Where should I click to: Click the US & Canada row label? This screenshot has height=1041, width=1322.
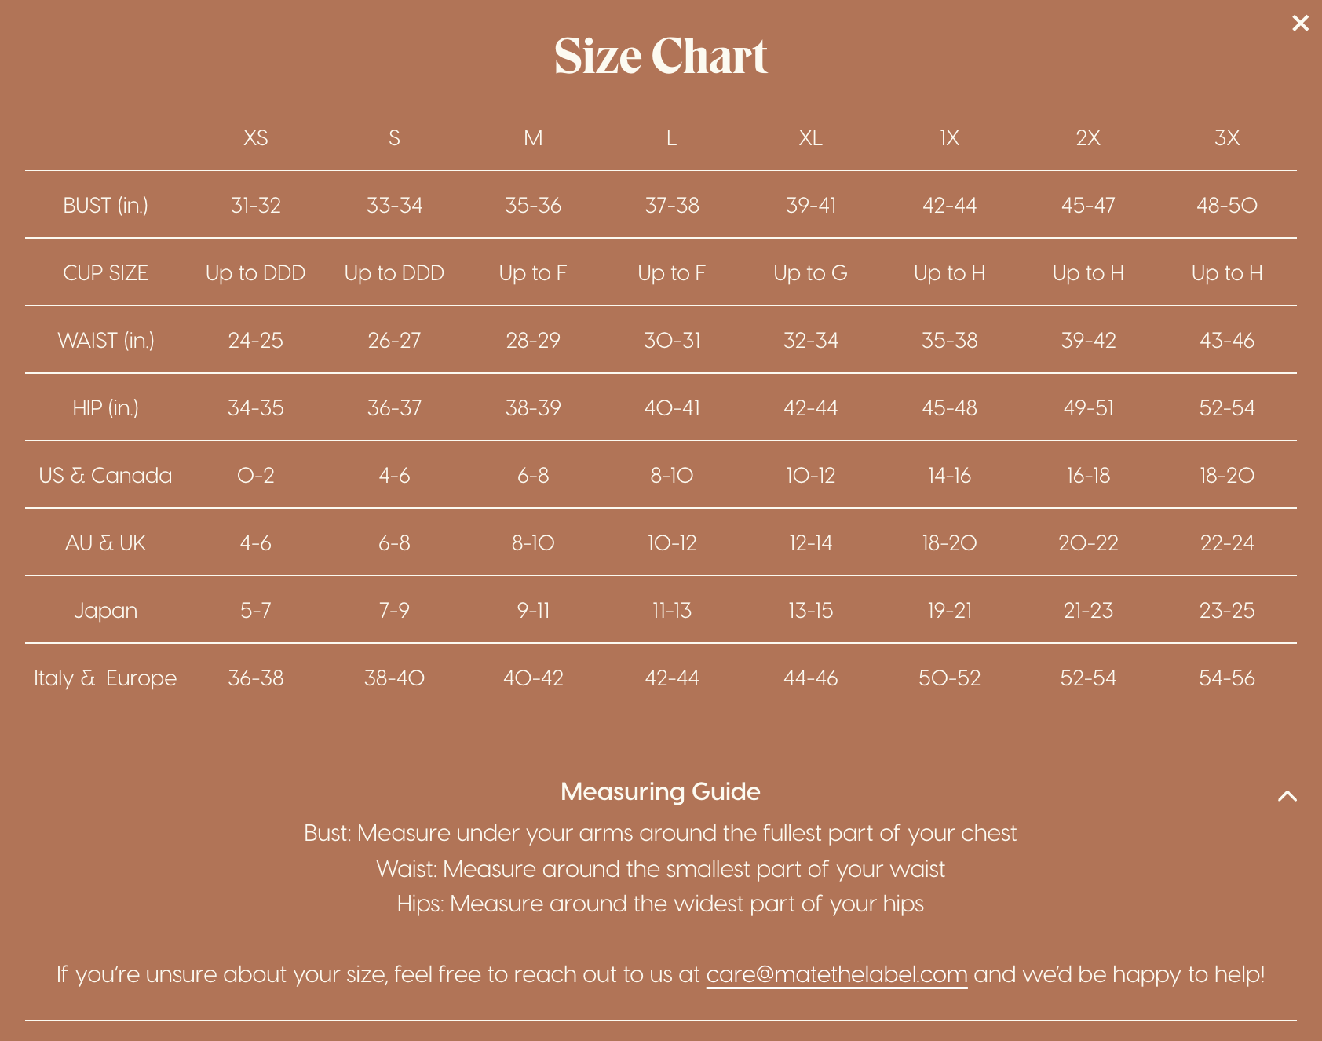105,476
